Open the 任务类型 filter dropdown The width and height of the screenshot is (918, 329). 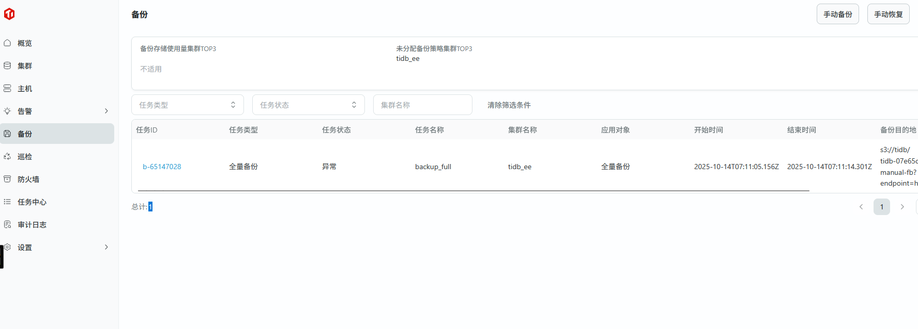click(187, 105)
